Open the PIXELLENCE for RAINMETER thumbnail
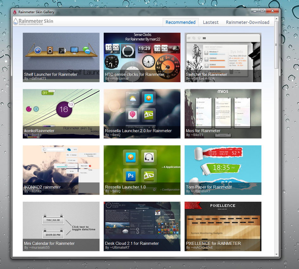The height and width of the screenshot is (269, 299). (x=223, y=222)
